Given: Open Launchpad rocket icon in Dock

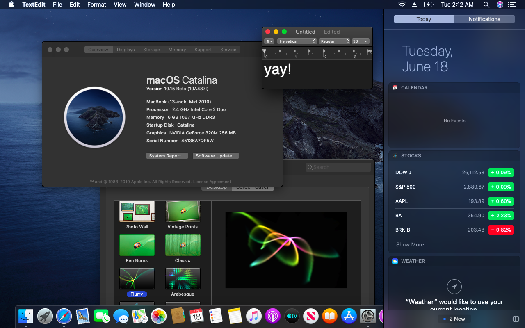Looking at the screenshot, I should [45, 316].
